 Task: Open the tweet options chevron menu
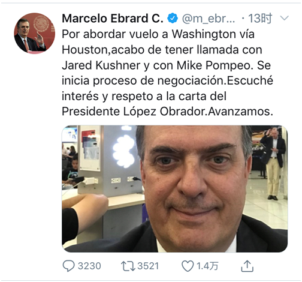[x=284, y=18]
